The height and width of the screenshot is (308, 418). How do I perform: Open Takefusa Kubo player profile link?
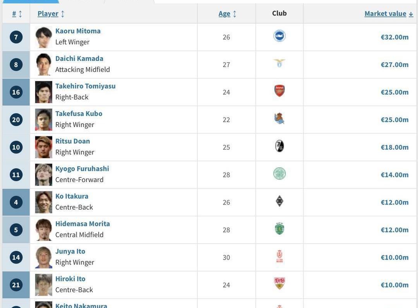point(79,114)
